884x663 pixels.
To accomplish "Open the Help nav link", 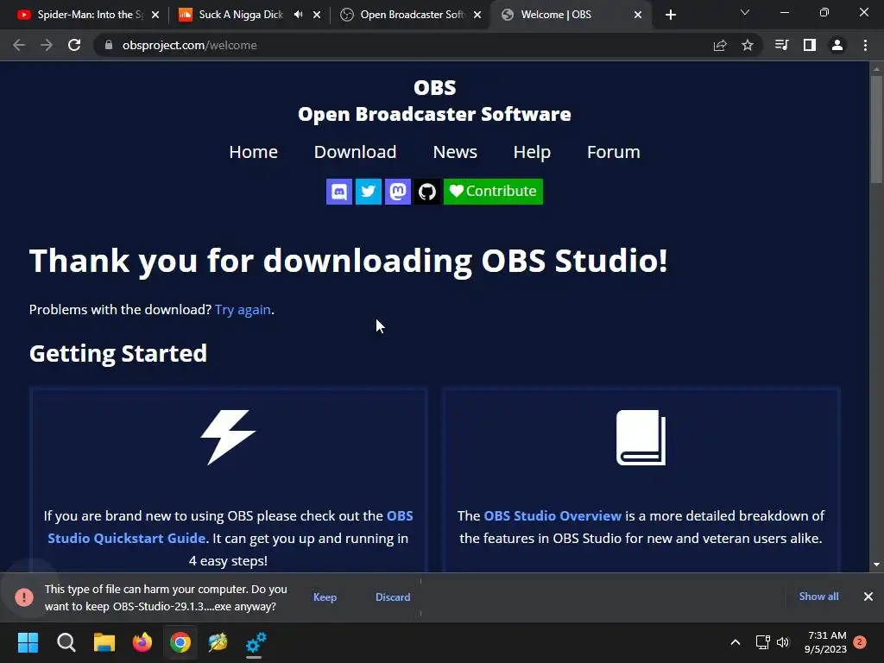I will click(532, 152).
